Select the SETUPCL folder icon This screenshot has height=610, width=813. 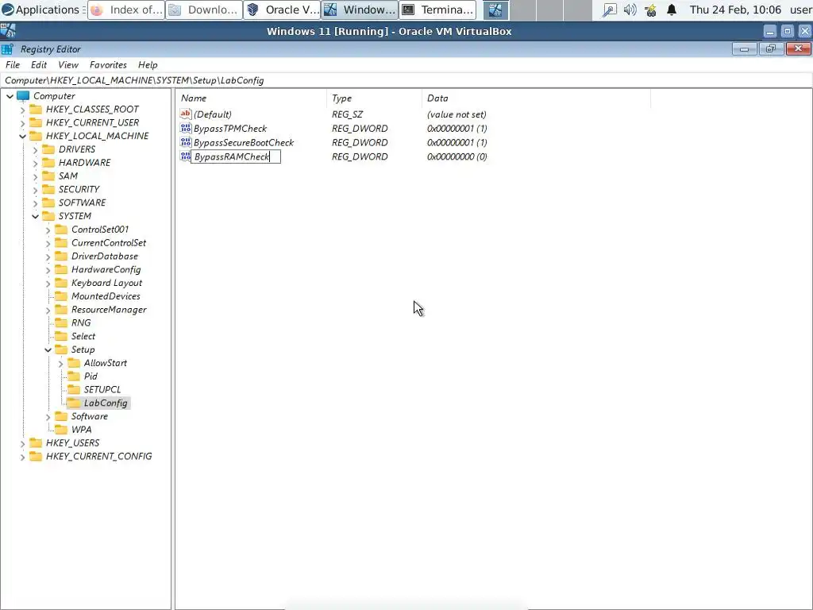point(74,389)
